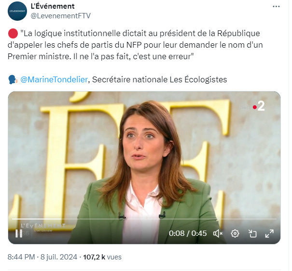Open the 8:44 PM · 8 juil. 2024 timestamp
This screenshot has height=271, width=292.
click(42, 257)
